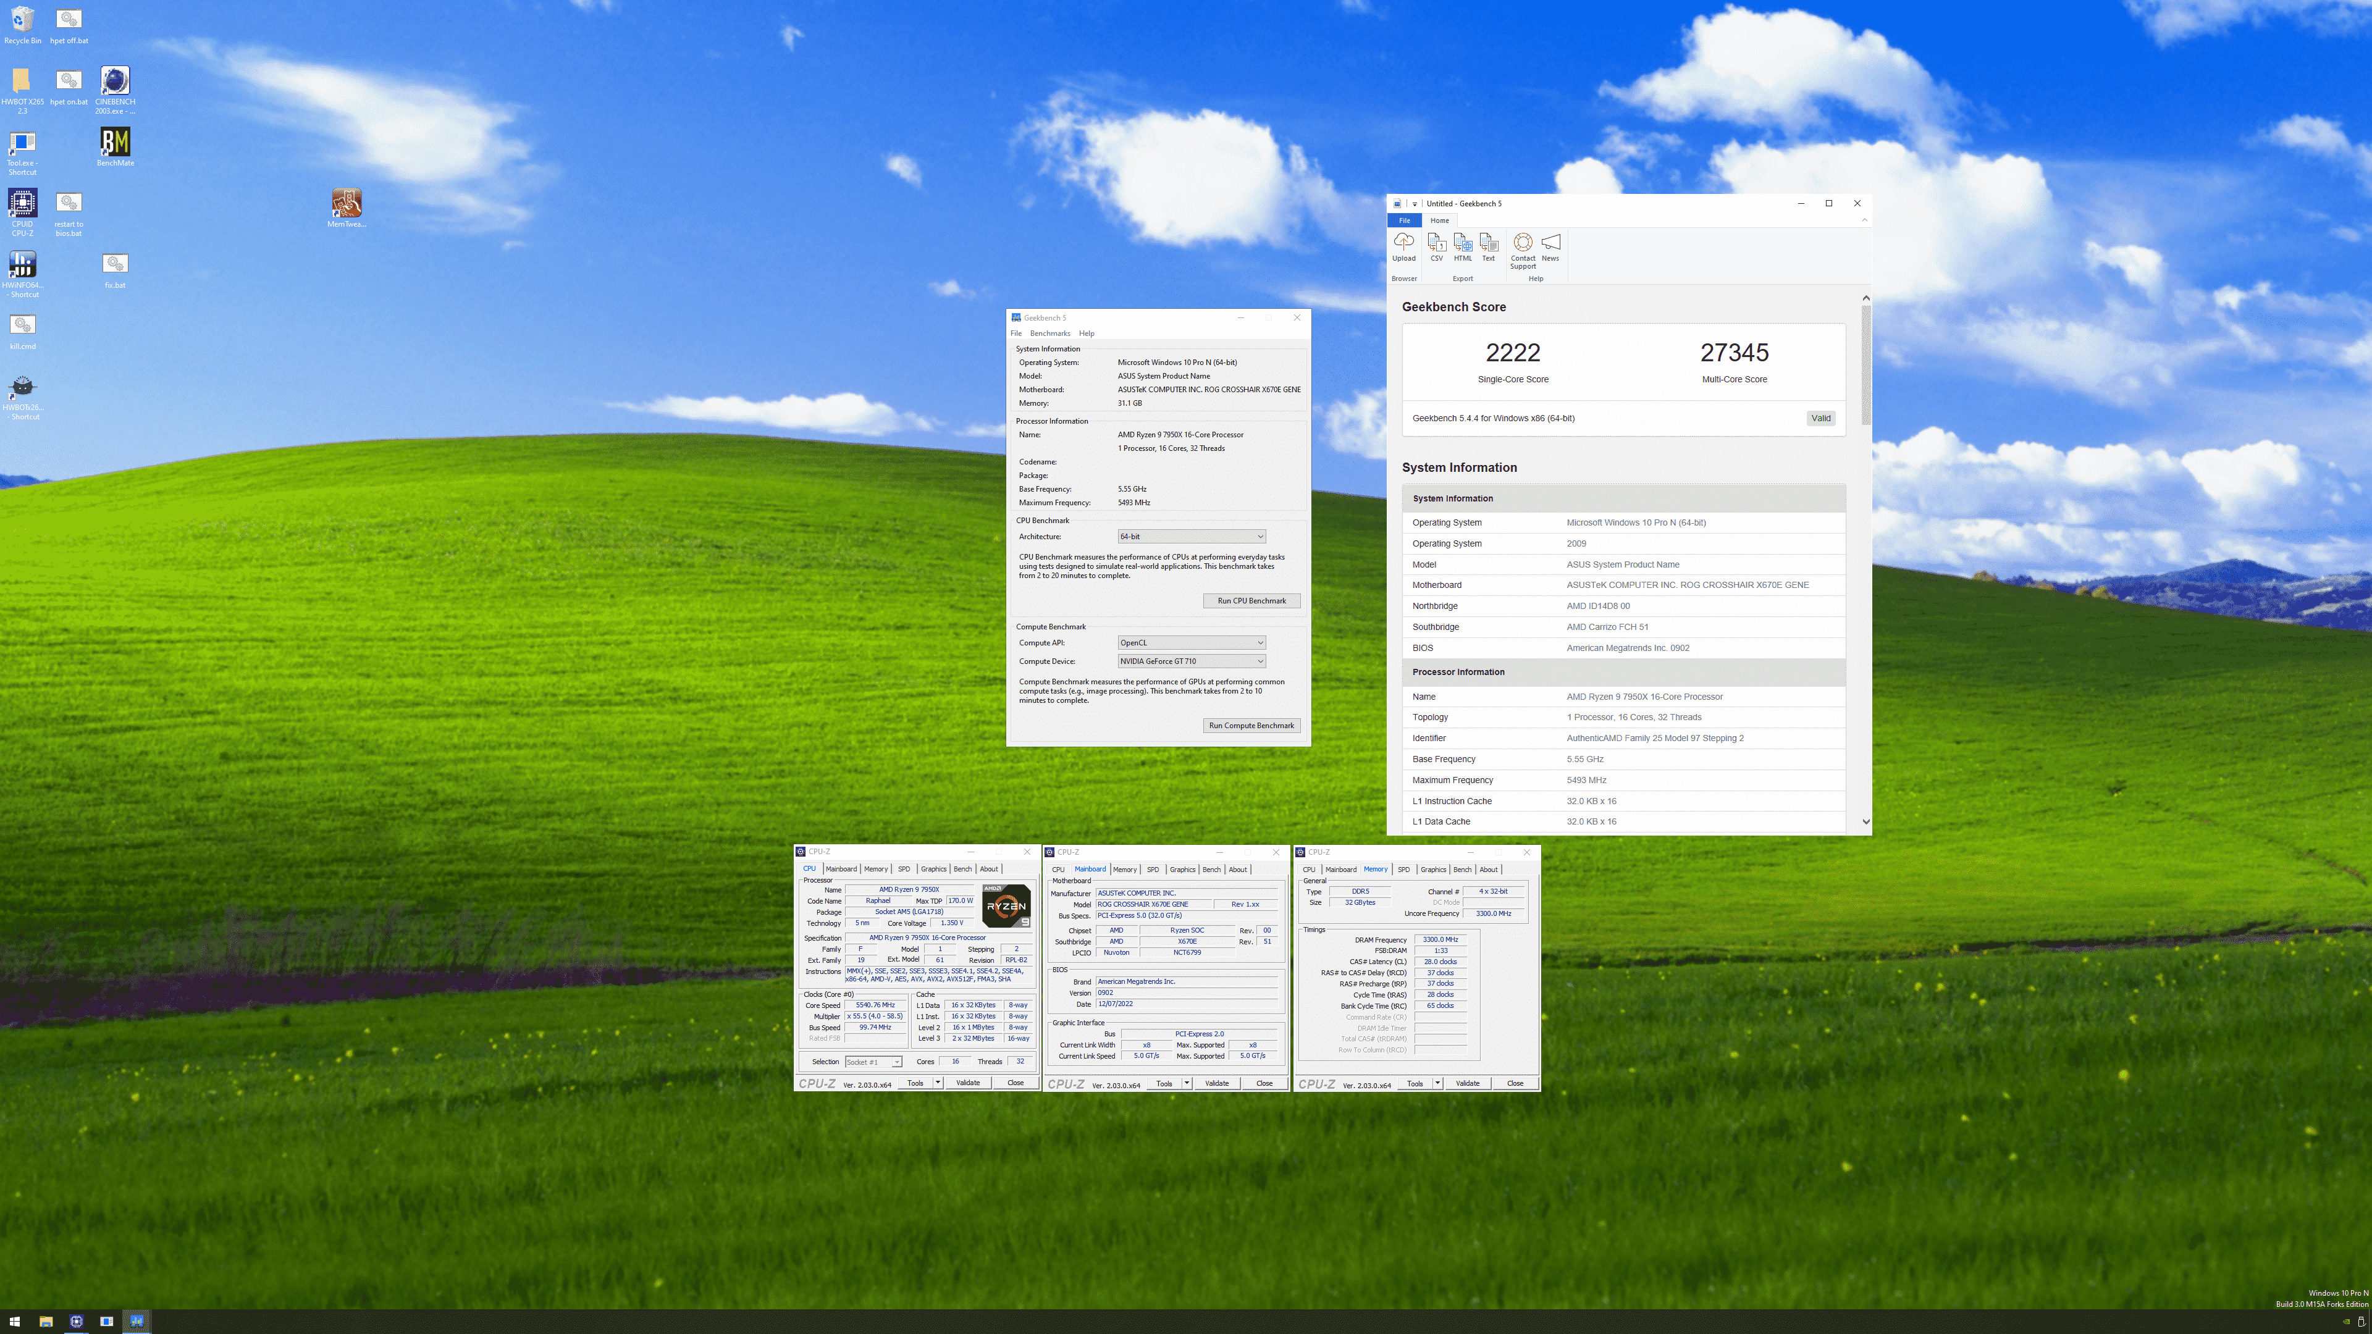This screenshot has height=1334, width=2372.
Task: Select the HWiNFO64 shortcut icon
Action: 22,274
